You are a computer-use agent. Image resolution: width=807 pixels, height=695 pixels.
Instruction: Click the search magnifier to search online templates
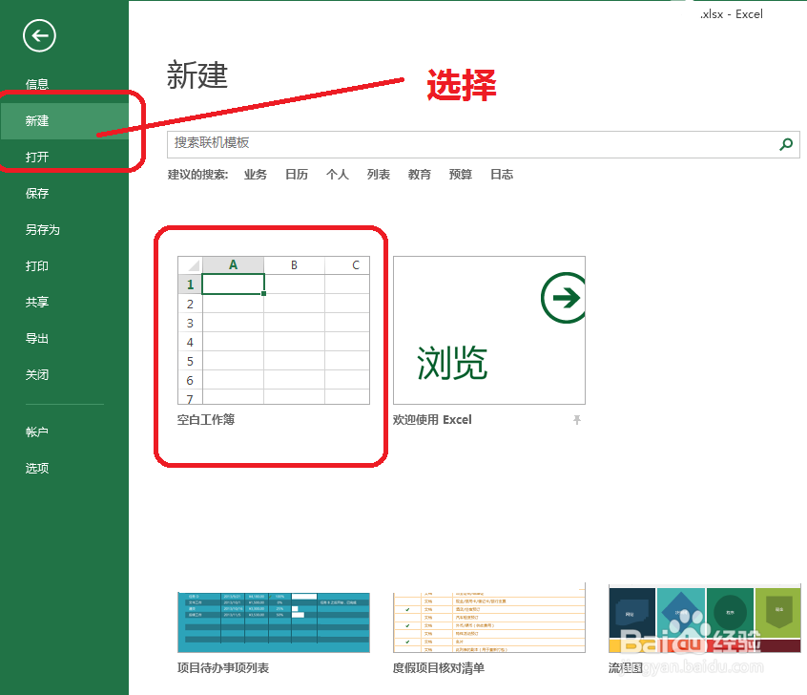coord(785,145)
